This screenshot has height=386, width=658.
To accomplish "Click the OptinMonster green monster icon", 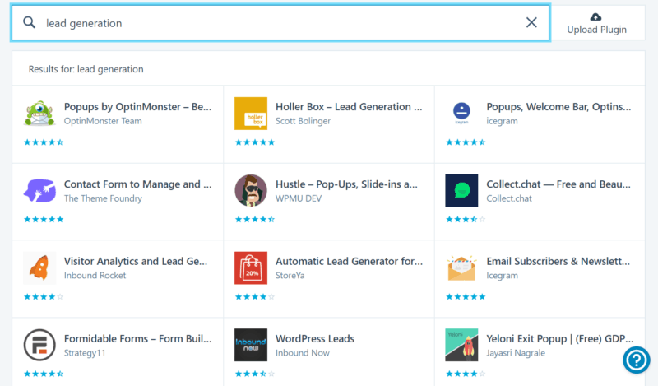I will (x=39, y=114).
